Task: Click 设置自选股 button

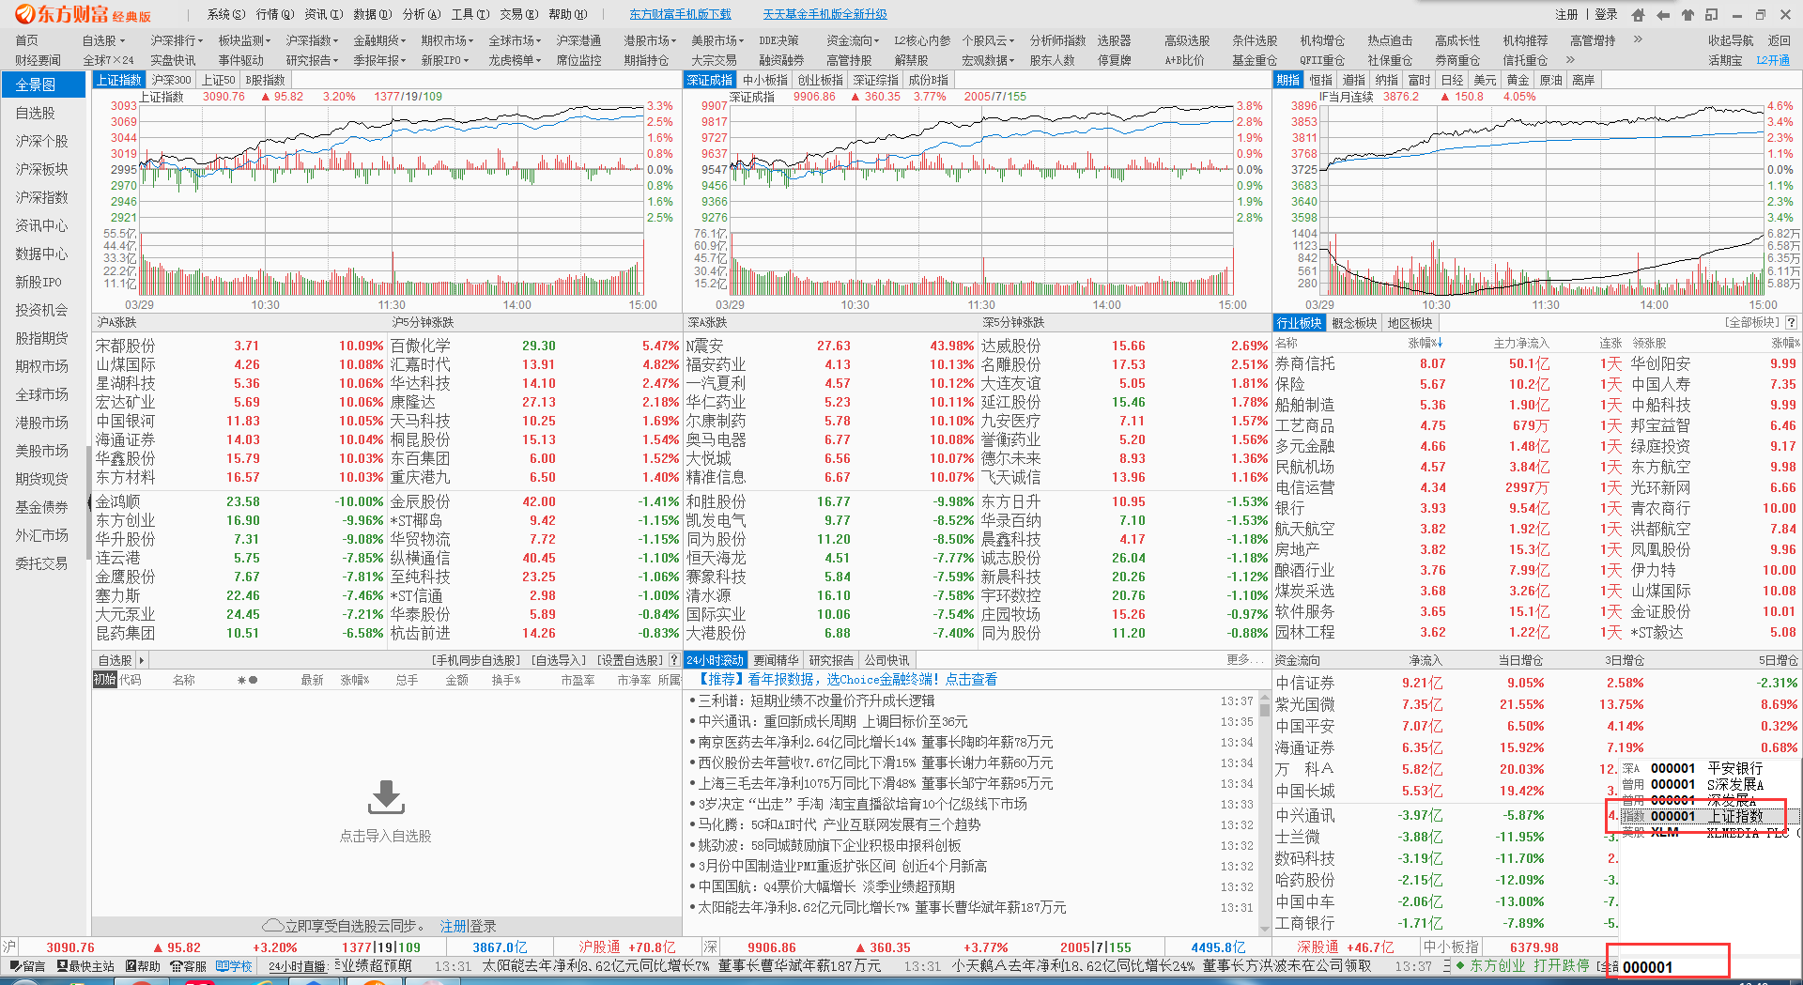Action: [630, 660]
